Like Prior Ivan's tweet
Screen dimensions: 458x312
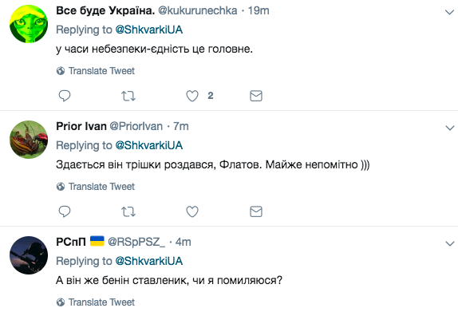[192, 211]
